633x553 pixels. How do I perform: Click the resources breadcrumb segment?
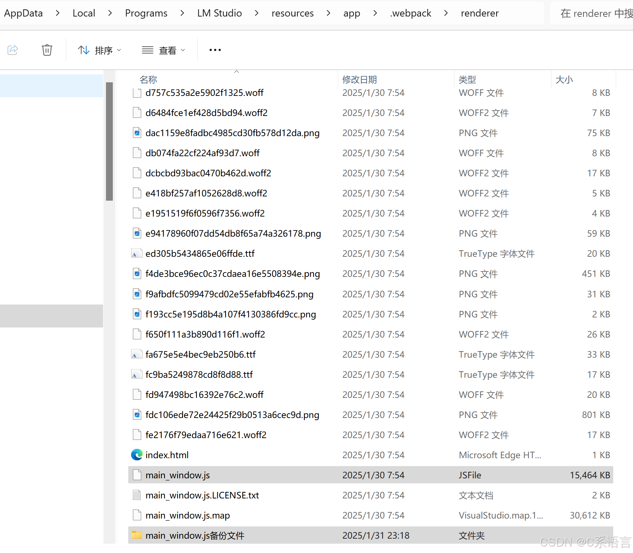(292, 13)
